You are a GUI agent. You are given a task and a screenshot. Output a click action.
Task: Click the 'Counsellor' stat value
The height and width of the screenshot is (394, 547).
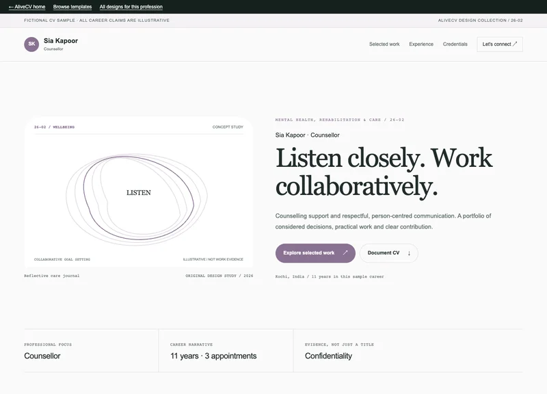click(x=42, y=356)
